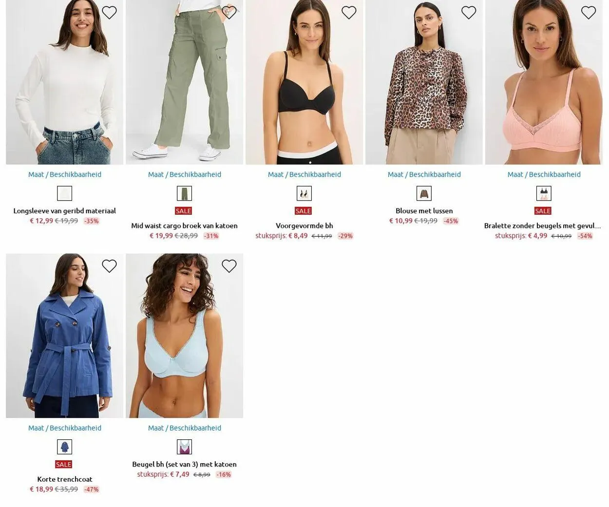Screen dimensions: 609x507
Task: Open Maat / Beschikbaarheid for Longsleeve
Action: [x=65, y=174]
